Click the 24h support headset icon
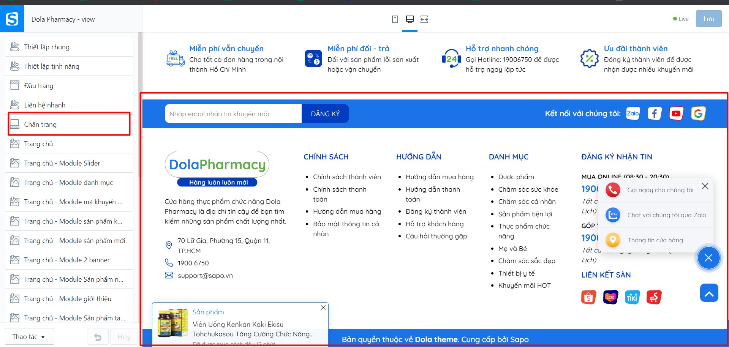This screenshot has width=729, height=347. 452,59
